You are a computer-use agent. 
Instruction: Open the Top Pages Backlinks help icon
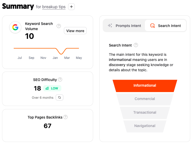pos(65,117)
